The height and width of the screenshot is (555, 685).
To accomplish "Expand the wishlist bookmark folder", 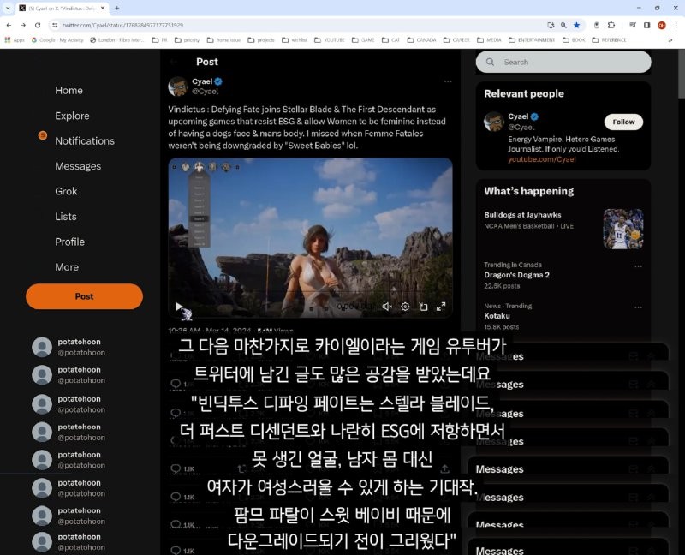I will click(x=295, y=39).
